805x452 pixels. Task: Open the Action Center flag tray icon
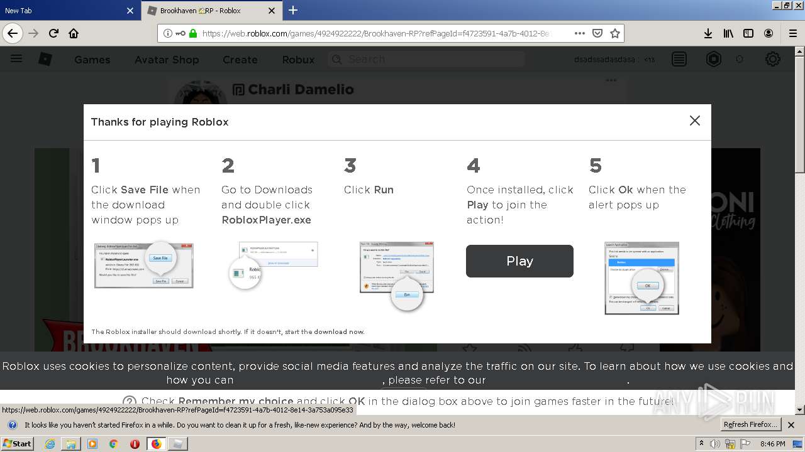pyautogui.click(x=745, y=444)
